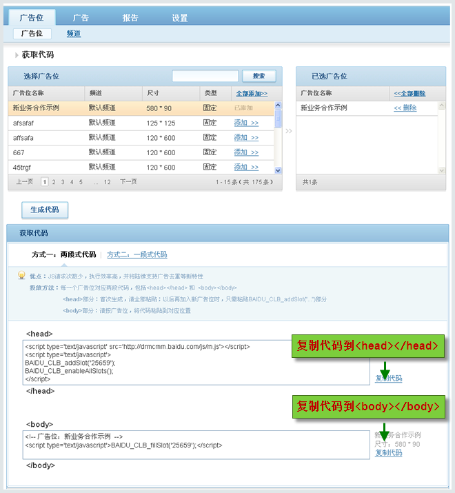
Task: Open the 报告 tab
Action: (x=130, y=18)
